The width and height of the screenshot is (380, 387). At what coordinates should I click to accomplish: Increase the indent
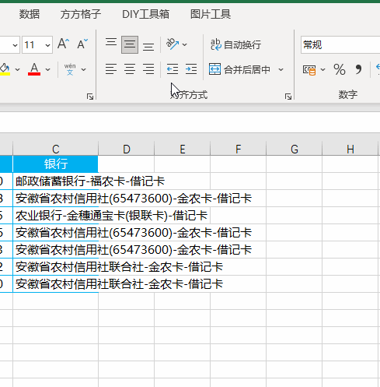(x=191, y=69)
